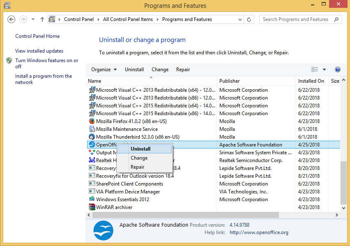Select Recoveryfix for Outlook version 18.4 icon
This screenshot has height=246, width=350.
click(92, 176)
